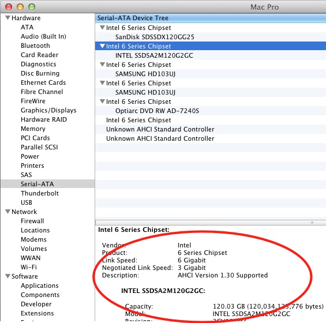View Applications under Software

click(39, 286)
